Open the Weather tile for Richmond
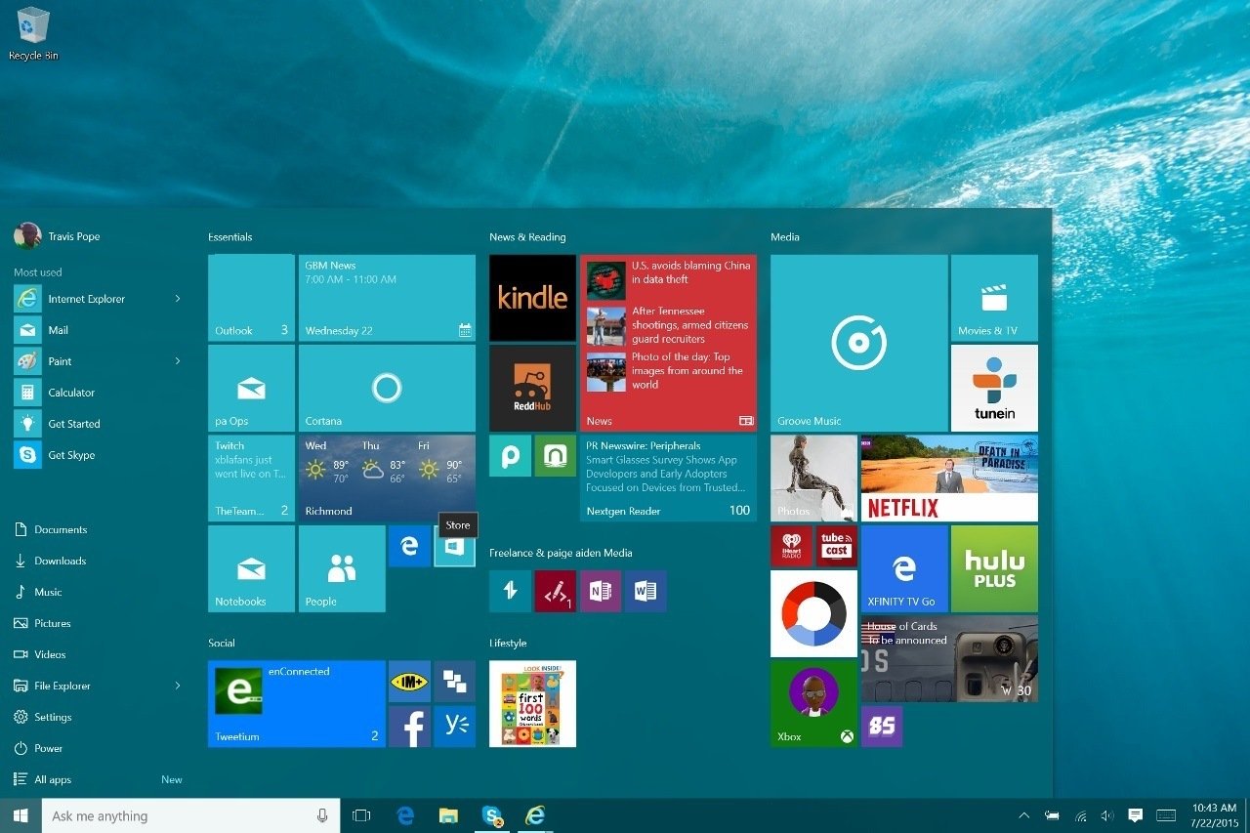The width and height of the screenshot is (1250, 833). point(387,479)
